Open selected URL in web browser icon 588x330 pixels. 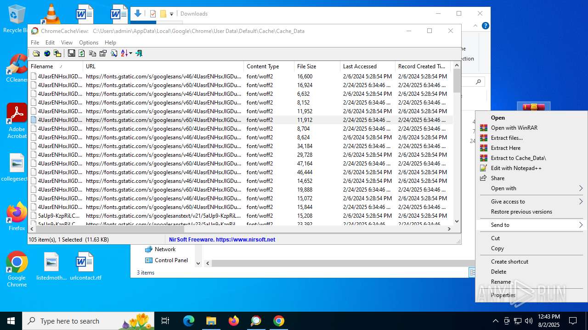pos(47,54)
